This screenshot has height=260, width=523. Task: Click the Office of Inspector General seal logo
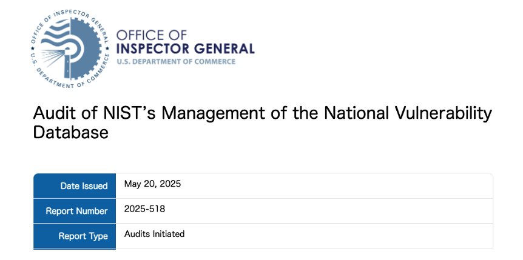tap(69, 50)
